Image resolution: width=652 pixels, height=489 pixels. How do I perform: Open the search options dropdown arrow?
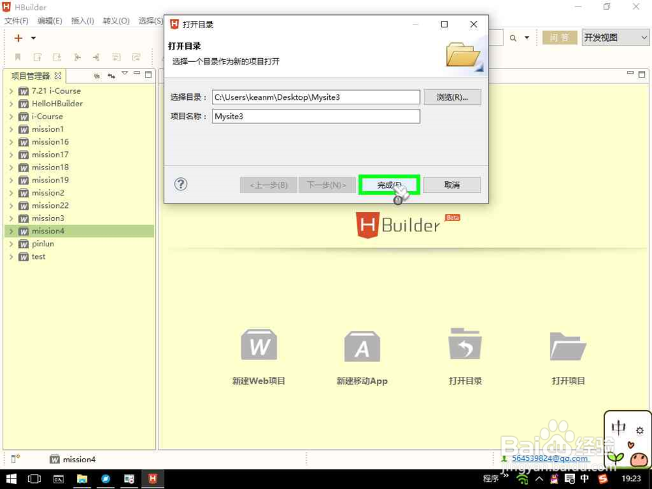coord(527,38)
